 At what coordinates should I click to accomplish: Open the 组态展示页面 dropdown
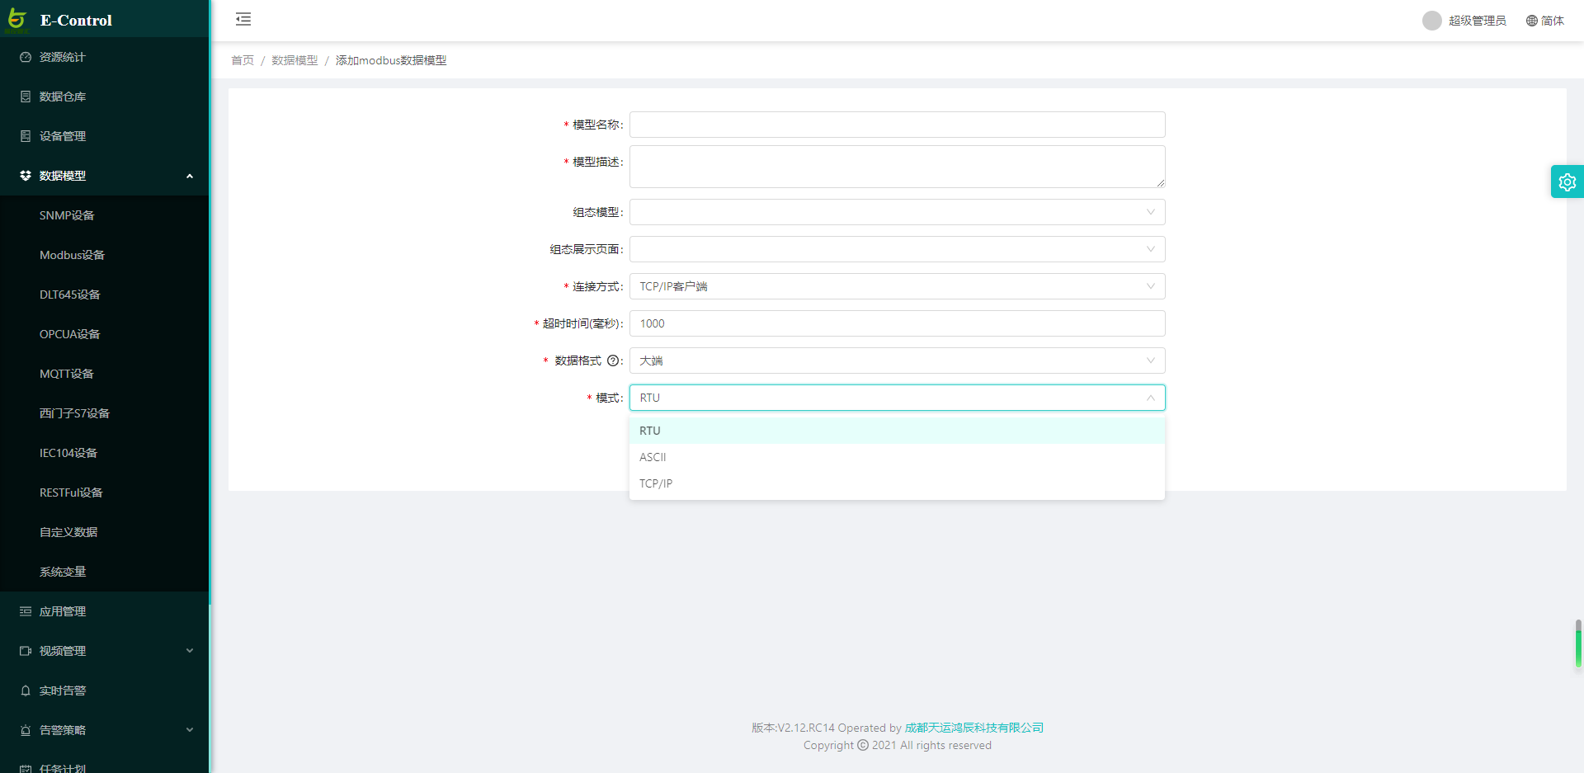898,249
